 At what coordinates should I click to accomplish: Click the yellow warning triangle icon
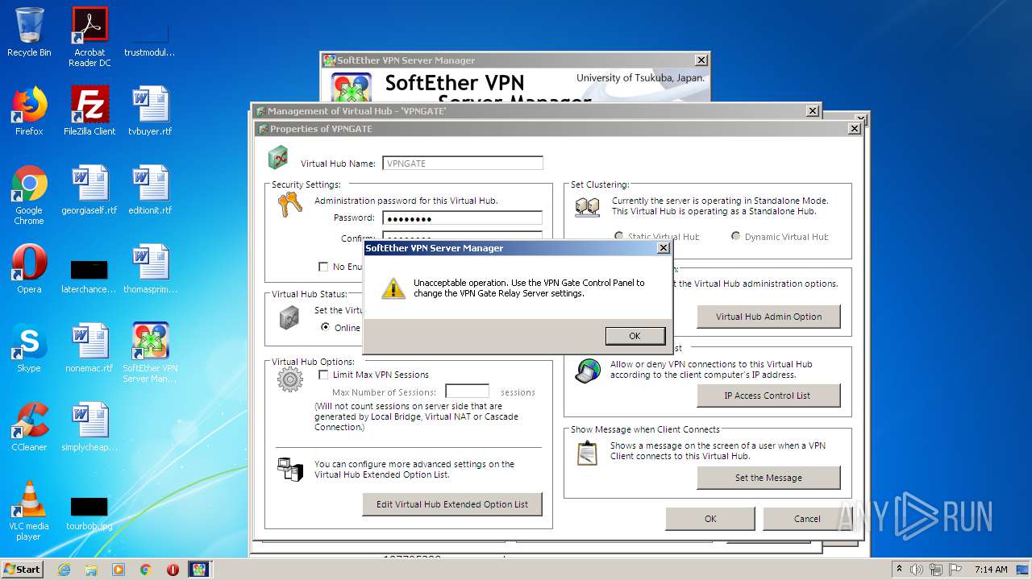click(x=393, y=288)
